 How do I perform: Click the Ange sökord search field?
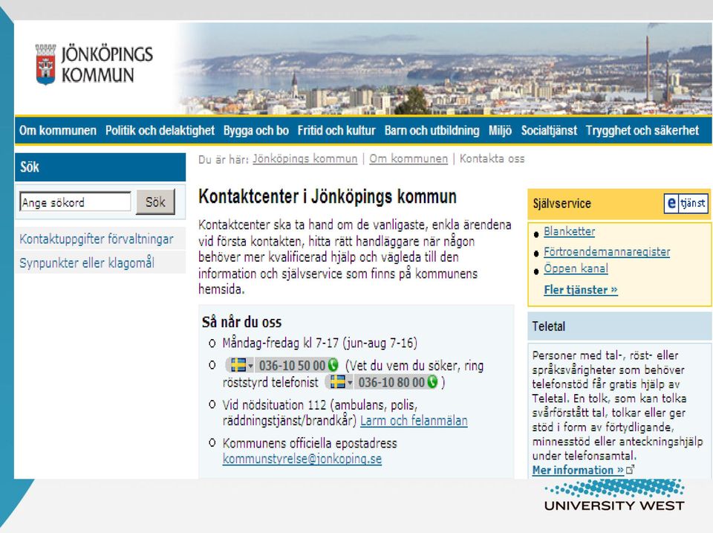75,201
